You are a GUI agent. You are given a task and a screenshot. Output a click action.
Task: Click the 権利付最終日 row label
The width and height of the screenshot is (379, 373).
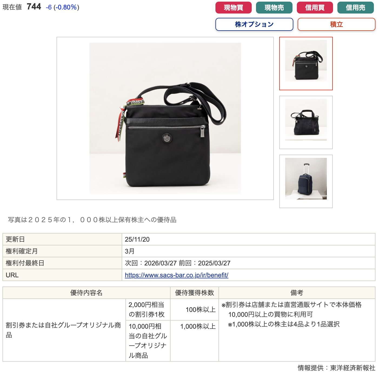coord(62,263)
